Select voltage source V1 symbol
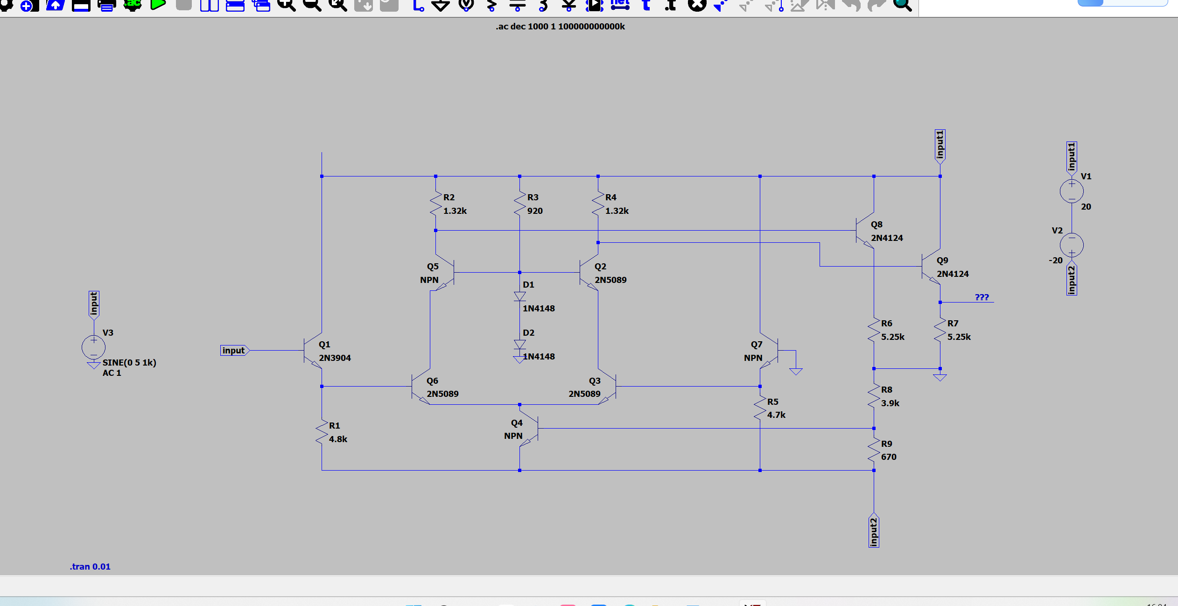The image size is (1178, 606). pyautogui.click(x=1072, y=191)
